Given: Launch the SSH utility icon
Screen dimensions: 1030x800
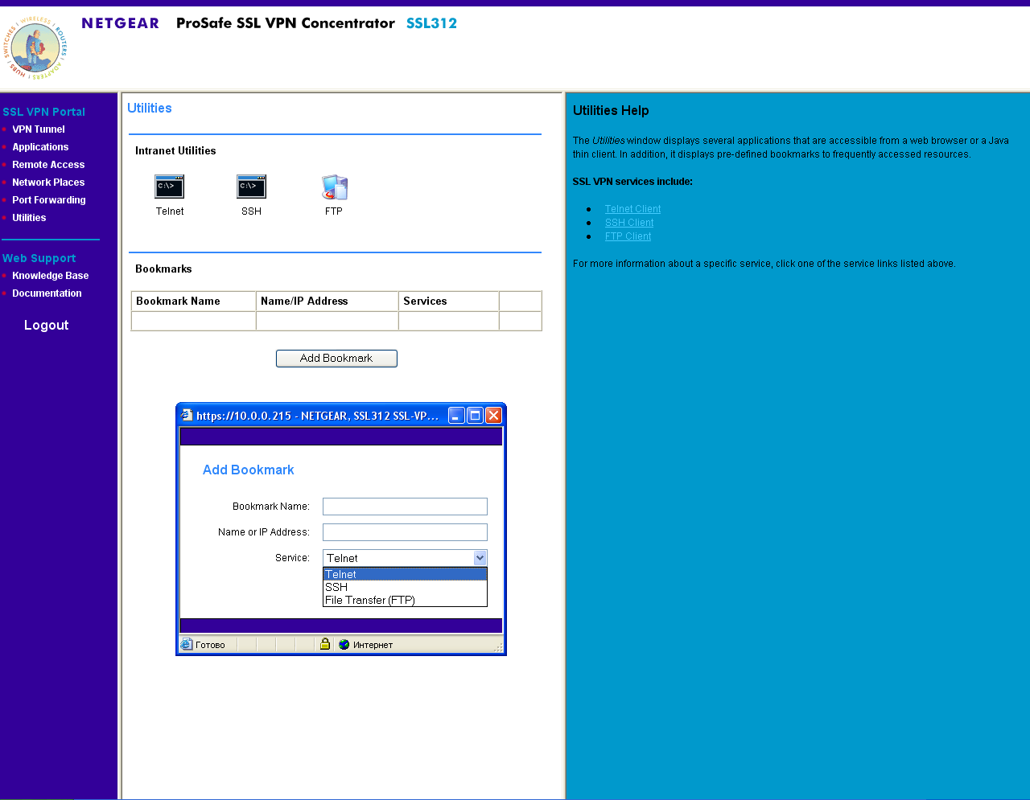Looking at the screenshot, I should tap(251, 187).
